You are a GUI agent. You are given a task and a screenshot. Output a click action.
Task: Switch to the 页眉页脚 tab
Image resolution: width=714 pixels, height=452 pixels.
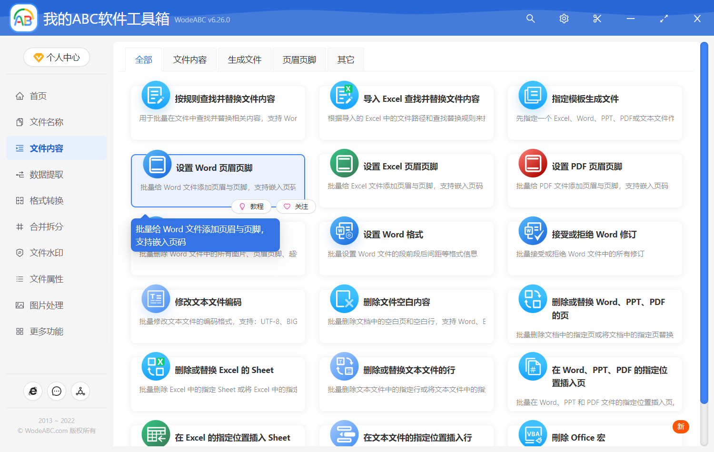pos(299,59)
